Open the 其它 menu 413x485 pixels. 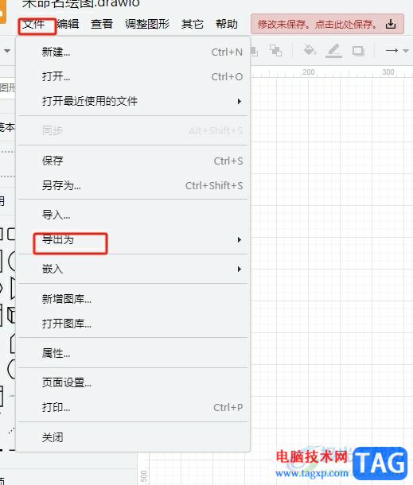193,24
